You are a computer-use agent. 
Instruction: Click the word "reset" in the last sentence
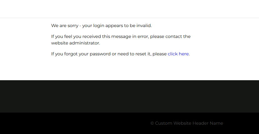pyautogui.click(x=141, y=54)
